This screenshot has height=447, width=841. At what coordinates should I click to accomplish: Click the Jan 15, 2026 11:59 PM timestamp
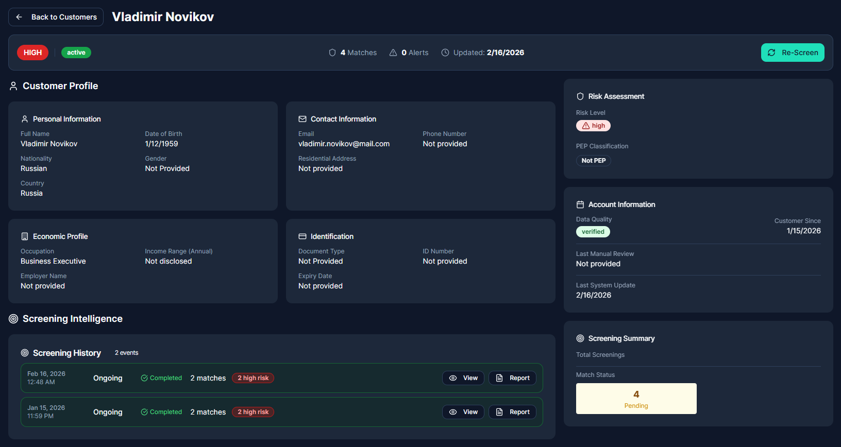click(x=46, y=412)
